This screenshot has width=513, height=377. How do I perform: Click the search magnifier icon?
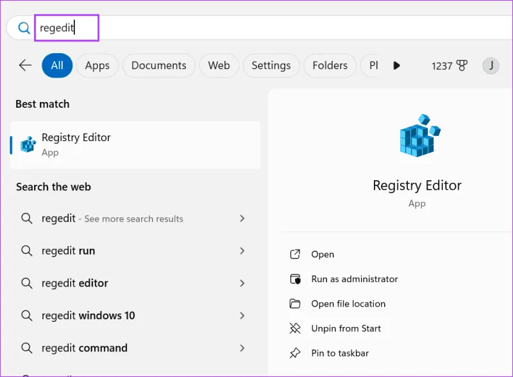pyautogui.click(x=24, y=28)
